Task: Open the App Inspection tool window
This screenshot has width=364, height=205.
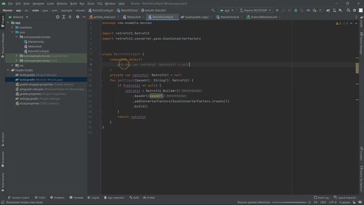Action: pyautogui.click(x=114, y=198)
